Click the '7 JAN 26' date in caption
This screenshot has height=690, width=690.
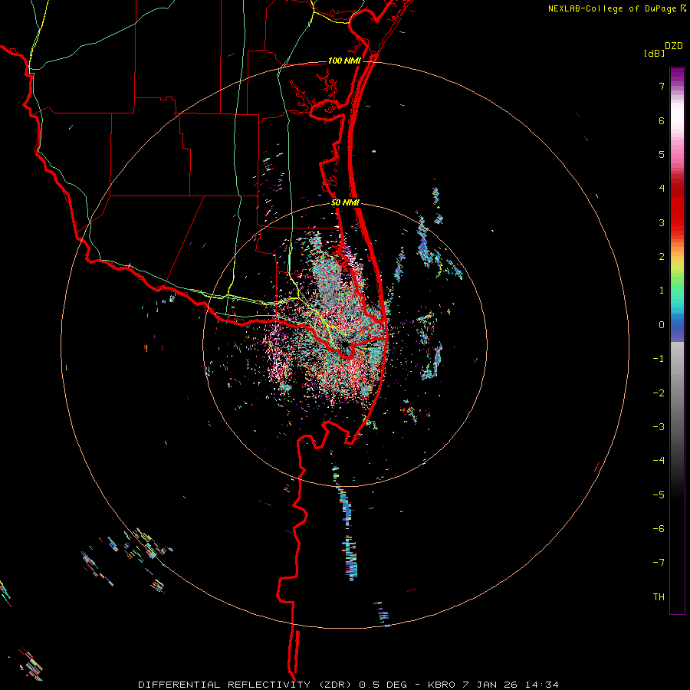[x=490, y=685]
